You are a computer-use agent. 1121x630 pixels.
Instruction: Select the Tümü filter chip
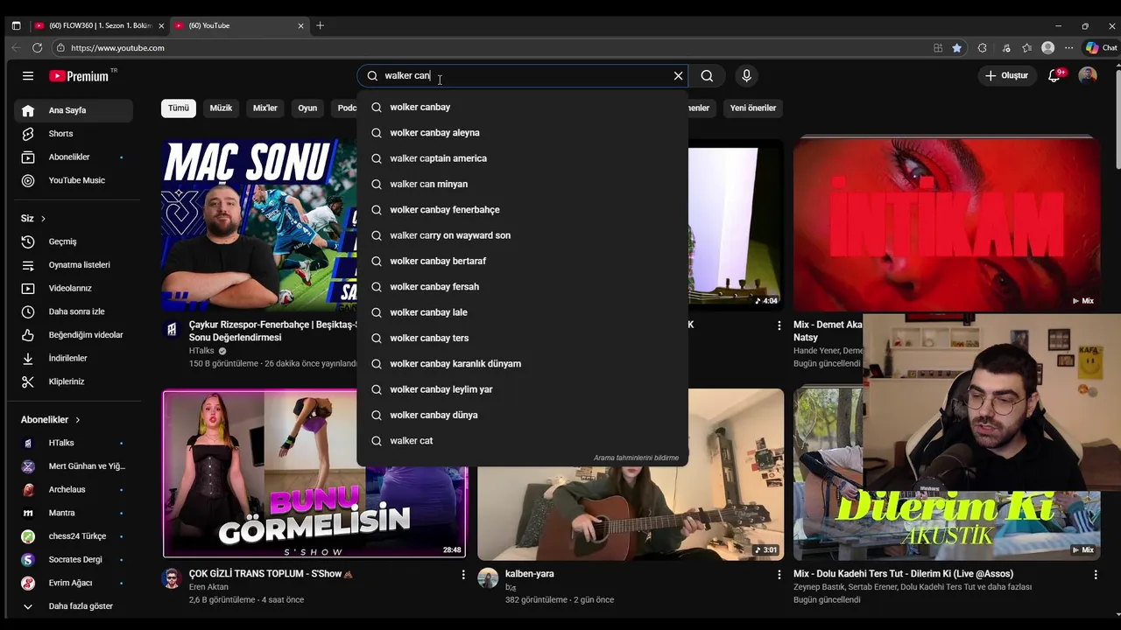tap(179, 108)
